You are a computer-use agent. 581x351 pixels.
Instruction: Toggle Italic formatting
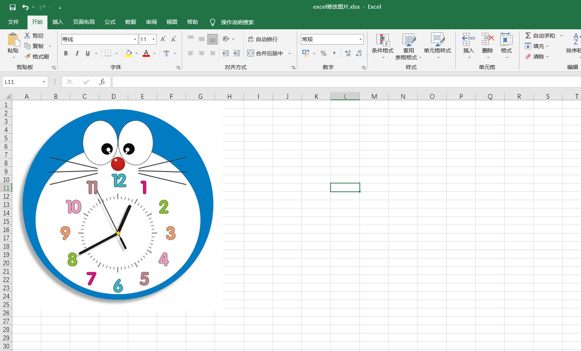(x=77, y=53)
